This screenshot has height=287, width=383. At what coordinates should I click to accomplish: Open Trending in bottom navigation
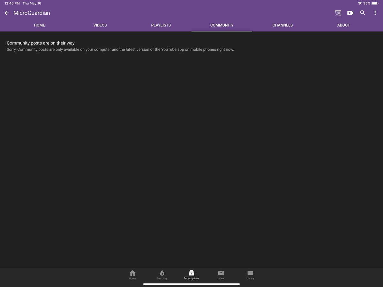(162, 275)
